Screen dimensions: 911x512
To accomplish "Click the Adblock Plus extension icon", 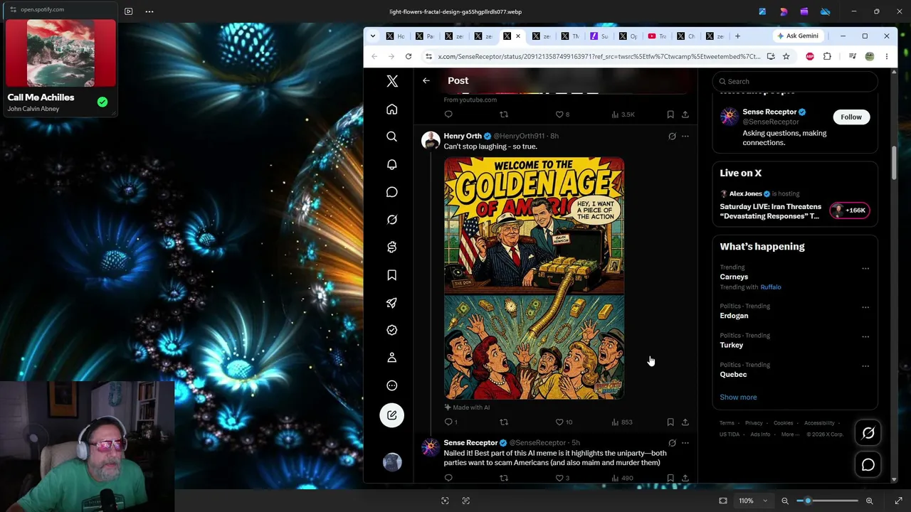I will tap(810, 56).
